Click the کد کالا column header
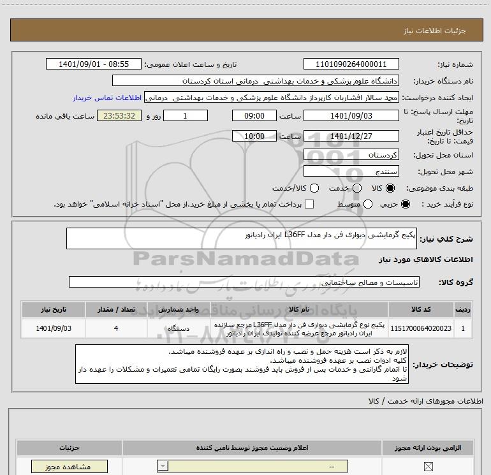Screen dimensions: 491x475 pos(421,309)
